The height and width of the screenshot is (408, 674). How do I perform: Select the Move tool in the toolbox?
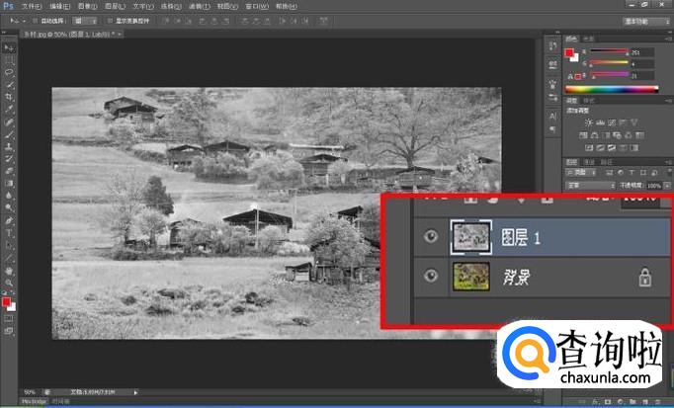click(9, 46)
